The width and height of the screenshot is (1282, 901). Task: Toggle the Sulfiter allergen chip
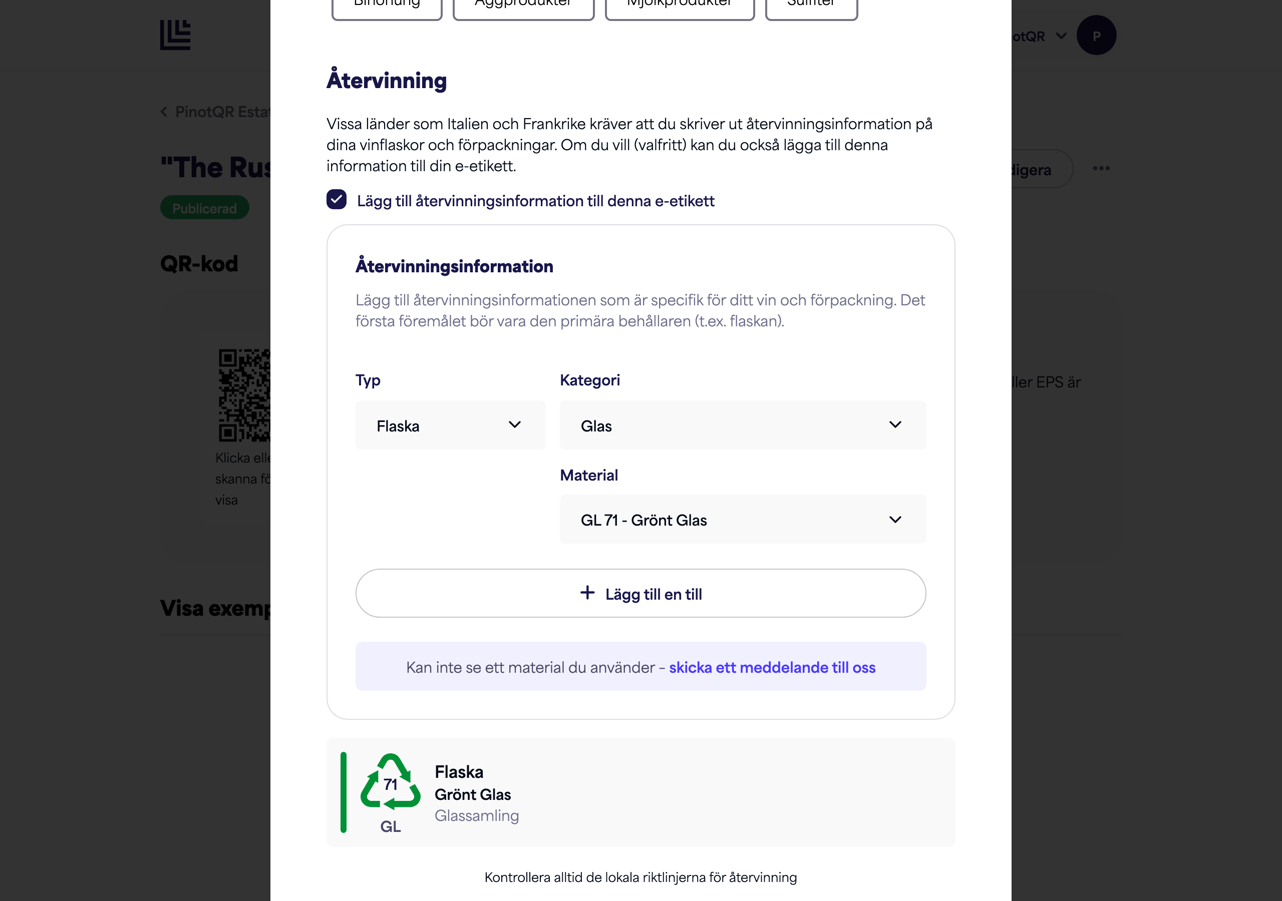click(811, 6)
